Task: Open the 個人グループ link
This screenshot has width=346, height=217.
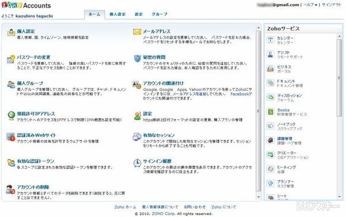Action: pos(30,83)
